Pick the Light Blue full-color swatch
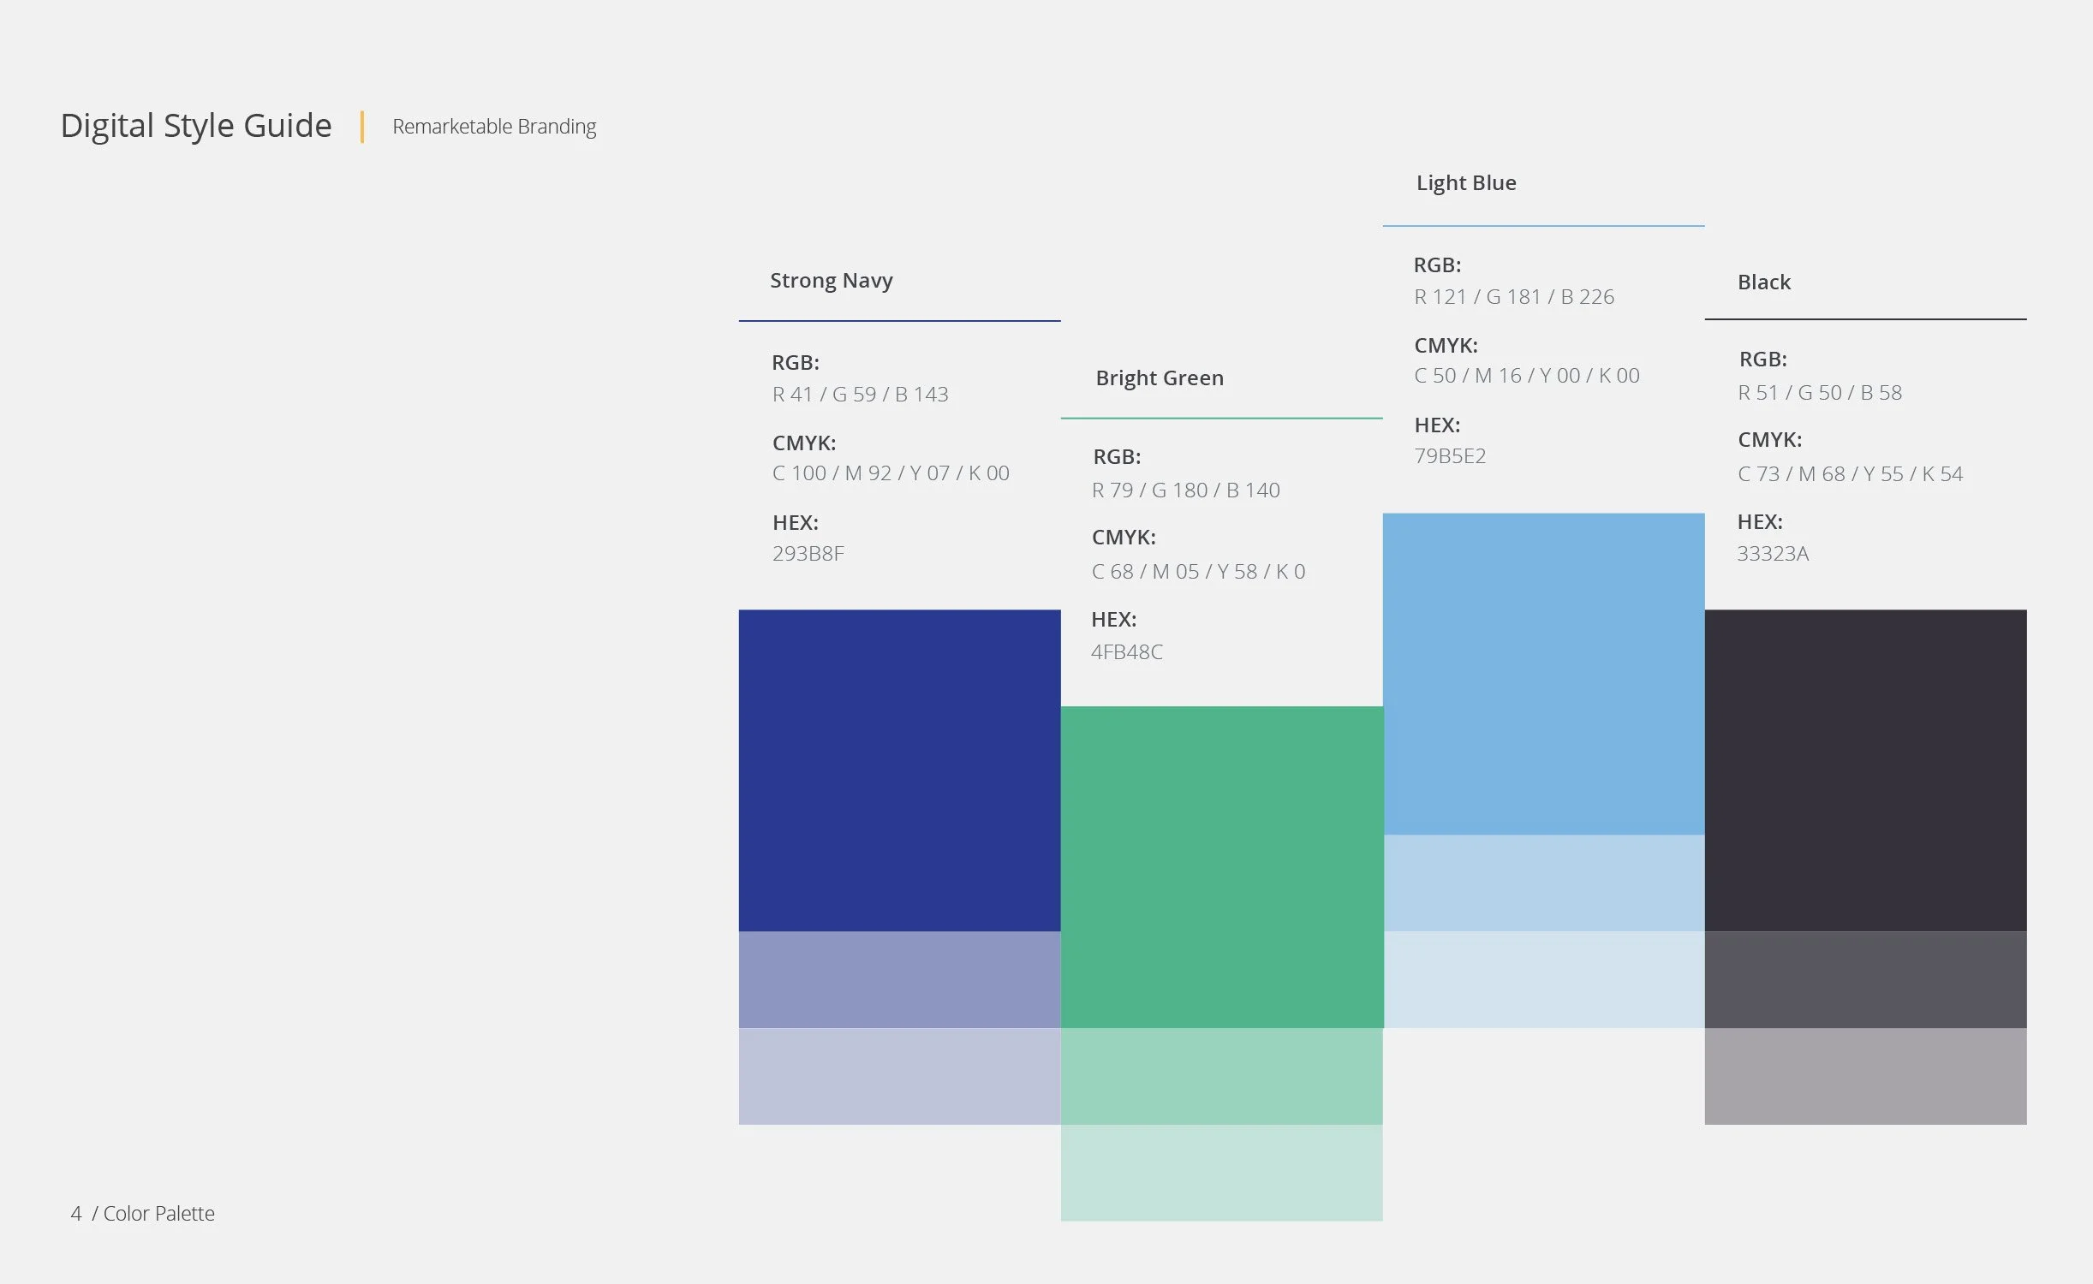The height and width of the screenshot is (1284, 2093). coord(1543,674)
